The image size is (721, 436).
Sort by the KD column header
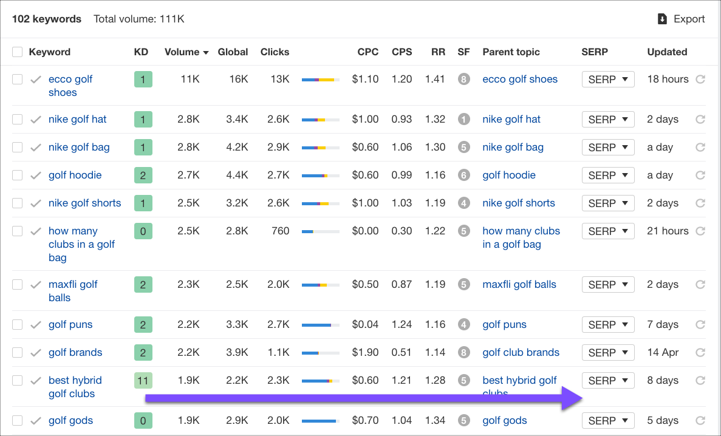(x=141, y=52)
